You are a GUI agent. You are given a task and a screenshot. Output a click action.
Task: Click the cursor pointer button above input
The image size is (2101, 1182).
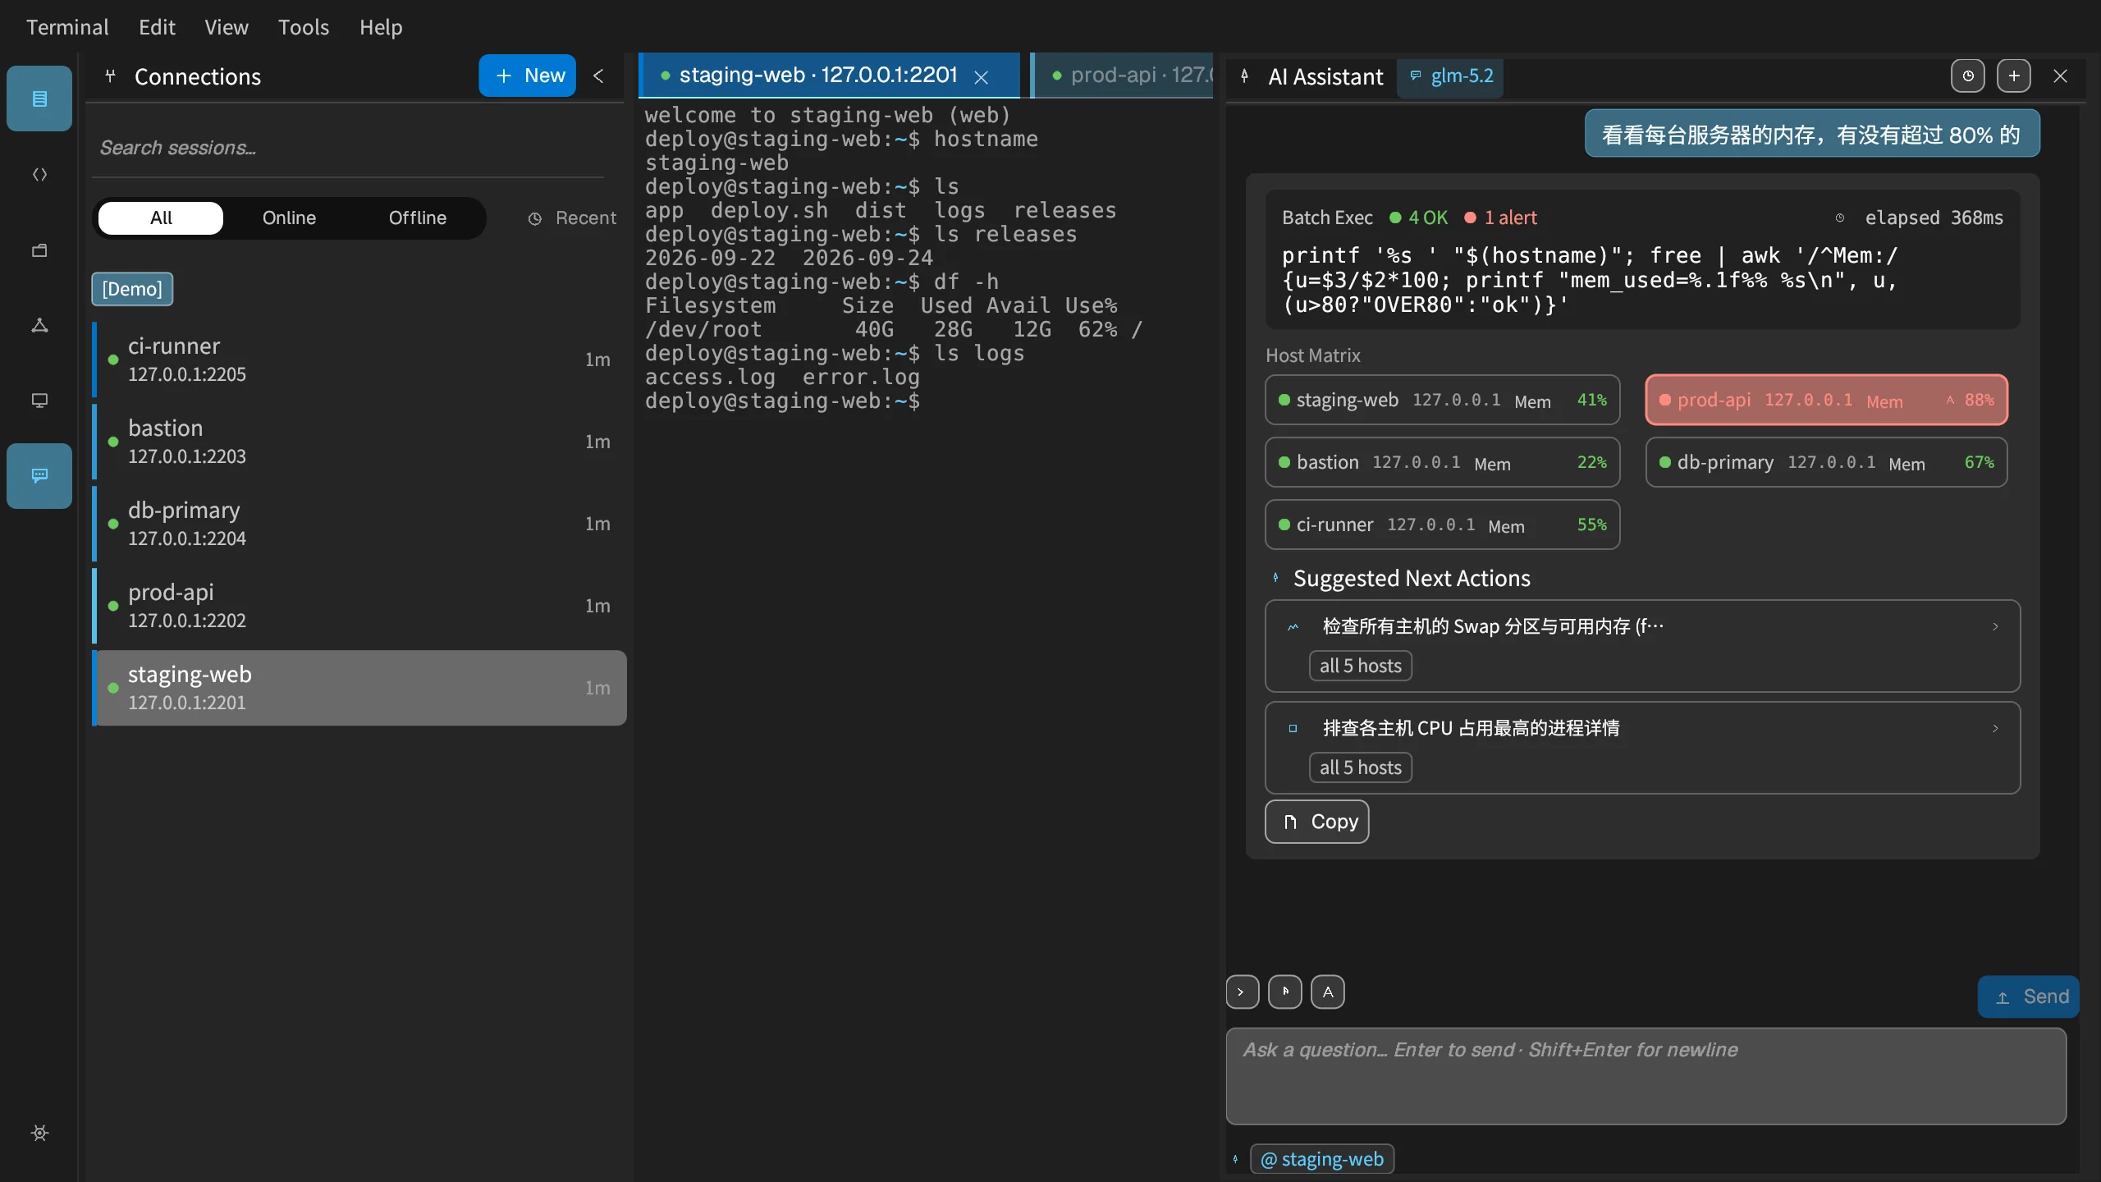pos(1284,992)
